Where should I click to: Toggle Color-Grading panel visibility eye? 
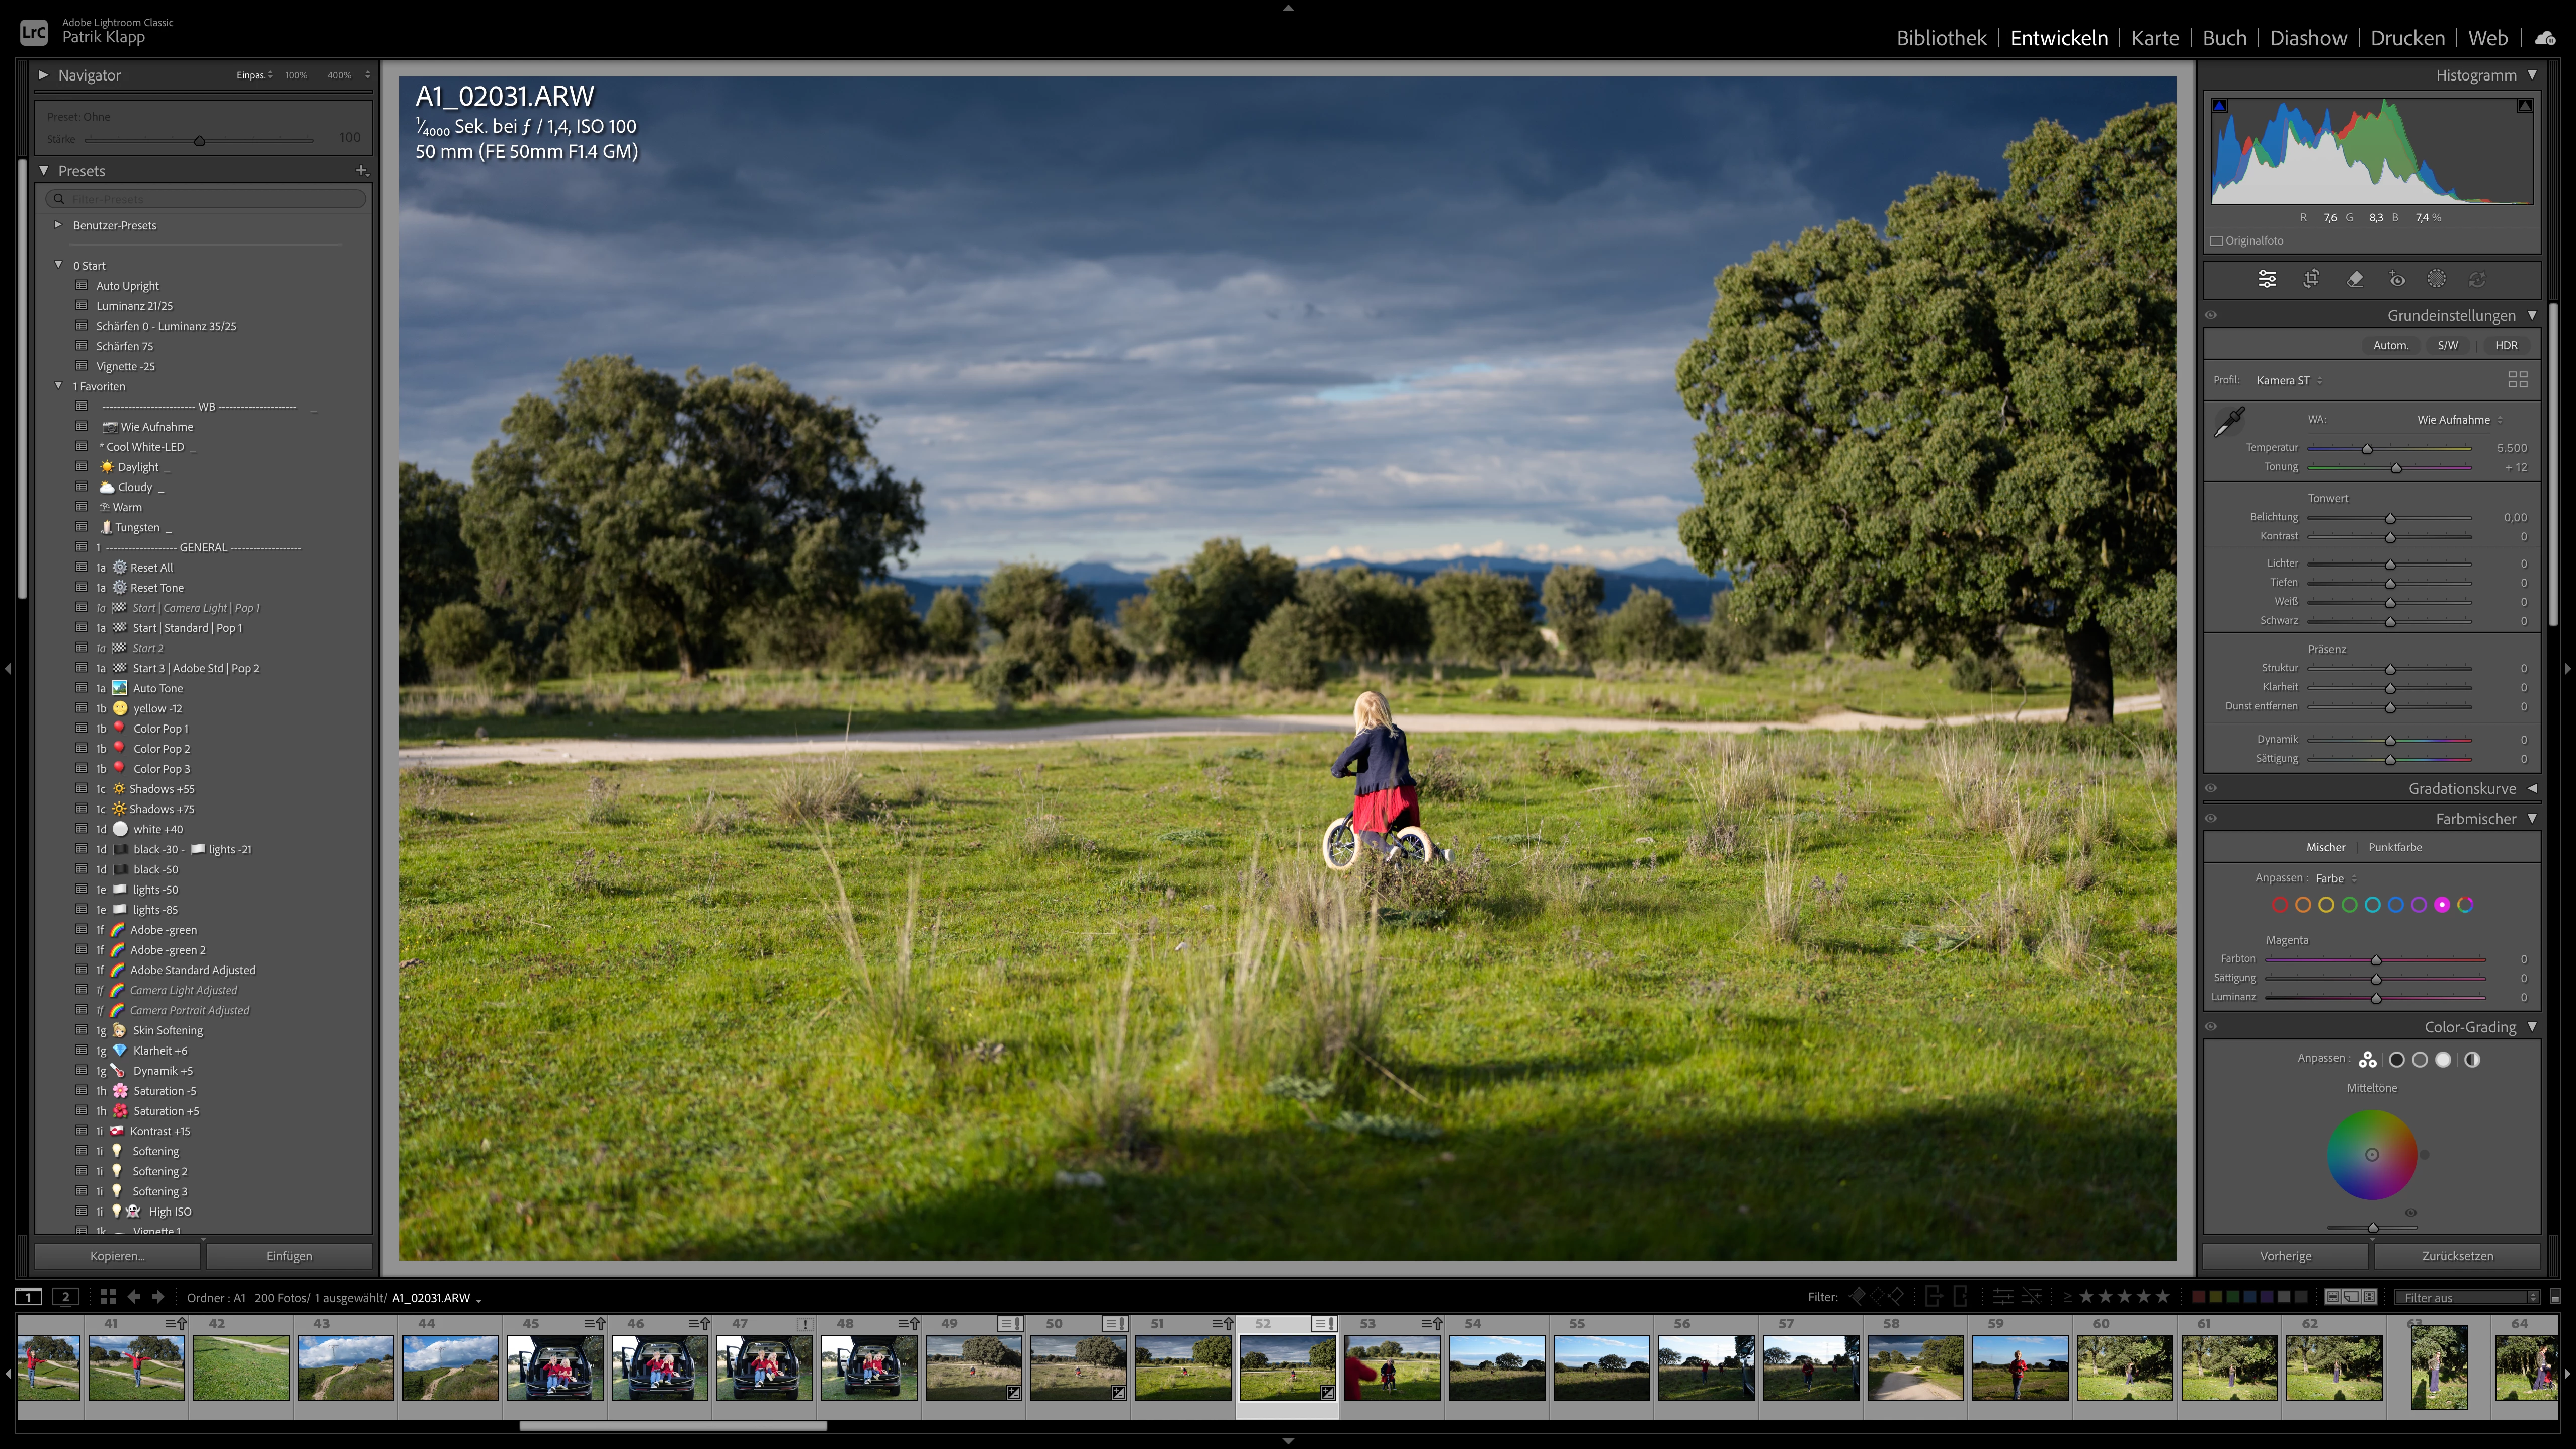click(x=2211, y=1027)
